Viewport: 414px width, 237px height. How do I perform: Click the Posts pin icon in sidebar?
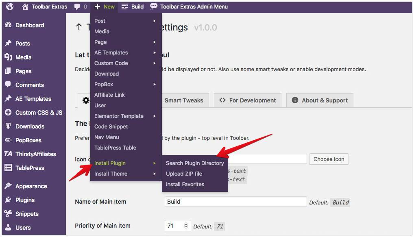(8, 43)
